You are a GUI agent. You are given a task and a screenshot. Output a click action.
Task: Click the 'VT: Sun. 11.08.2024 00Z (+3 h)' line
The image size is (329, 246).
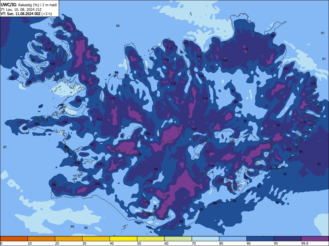click(x=26, y=14)
